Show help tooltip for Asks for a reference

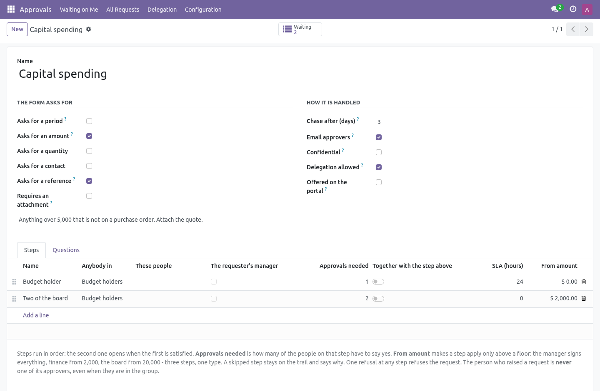coord(74,179)
